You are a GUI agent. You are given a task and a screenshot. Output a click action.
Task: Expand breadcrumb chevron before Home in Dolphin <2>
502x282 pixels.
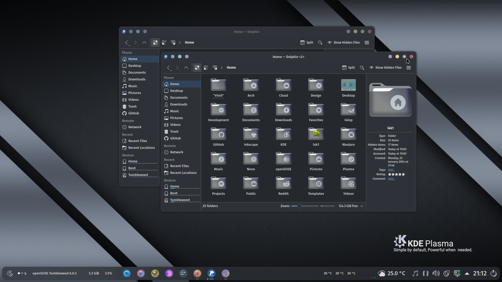coord(222,68)
